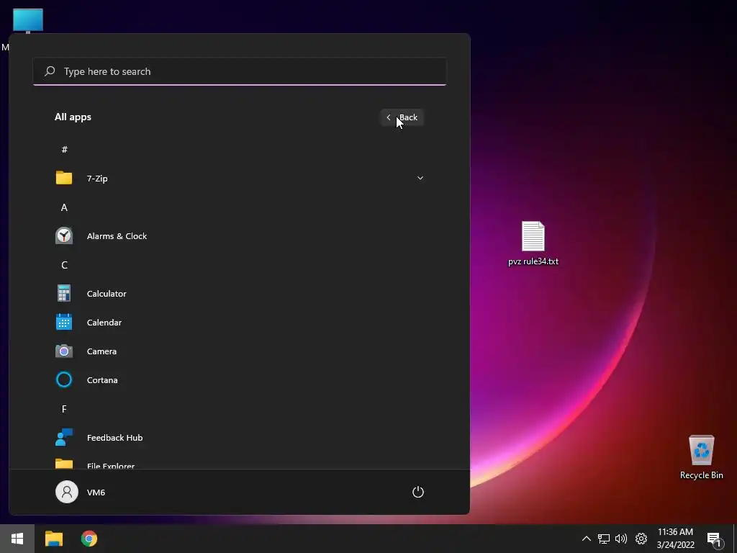Open the 7-Zip folder icon
Image resolution: width=737 pixels, height=553 pixels.
[x=64, y=179]
